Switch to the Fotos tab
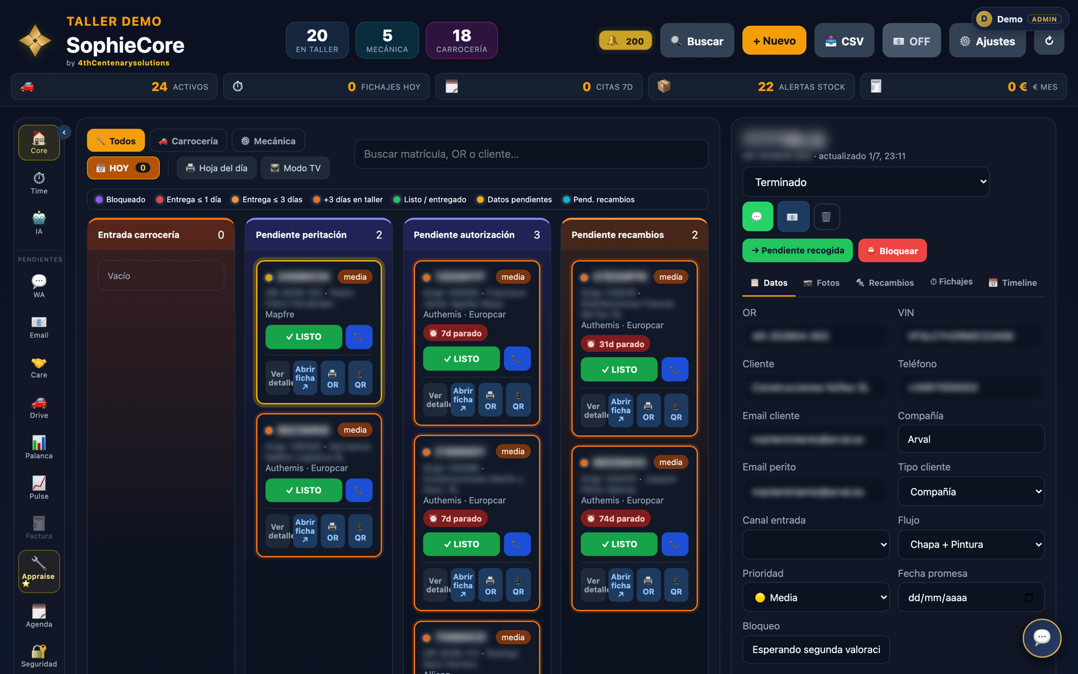Screen dimensions: 1078x674 [821, 283]
